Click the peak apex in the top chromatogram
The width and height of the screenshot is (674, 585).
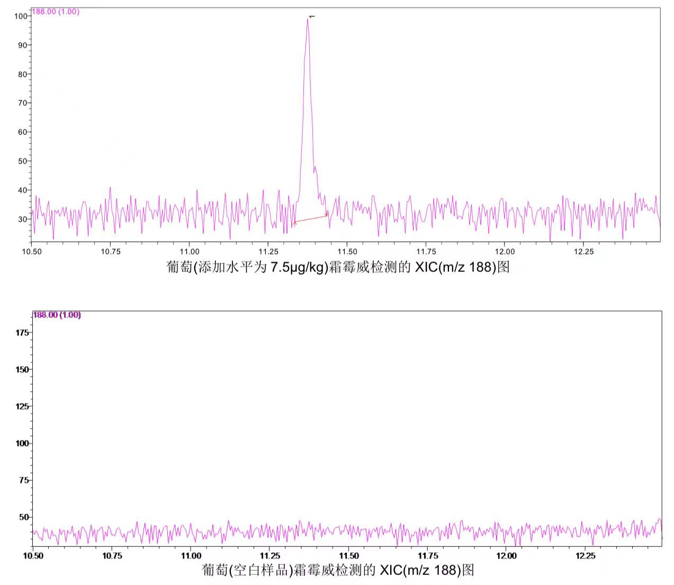pos(308,19)
